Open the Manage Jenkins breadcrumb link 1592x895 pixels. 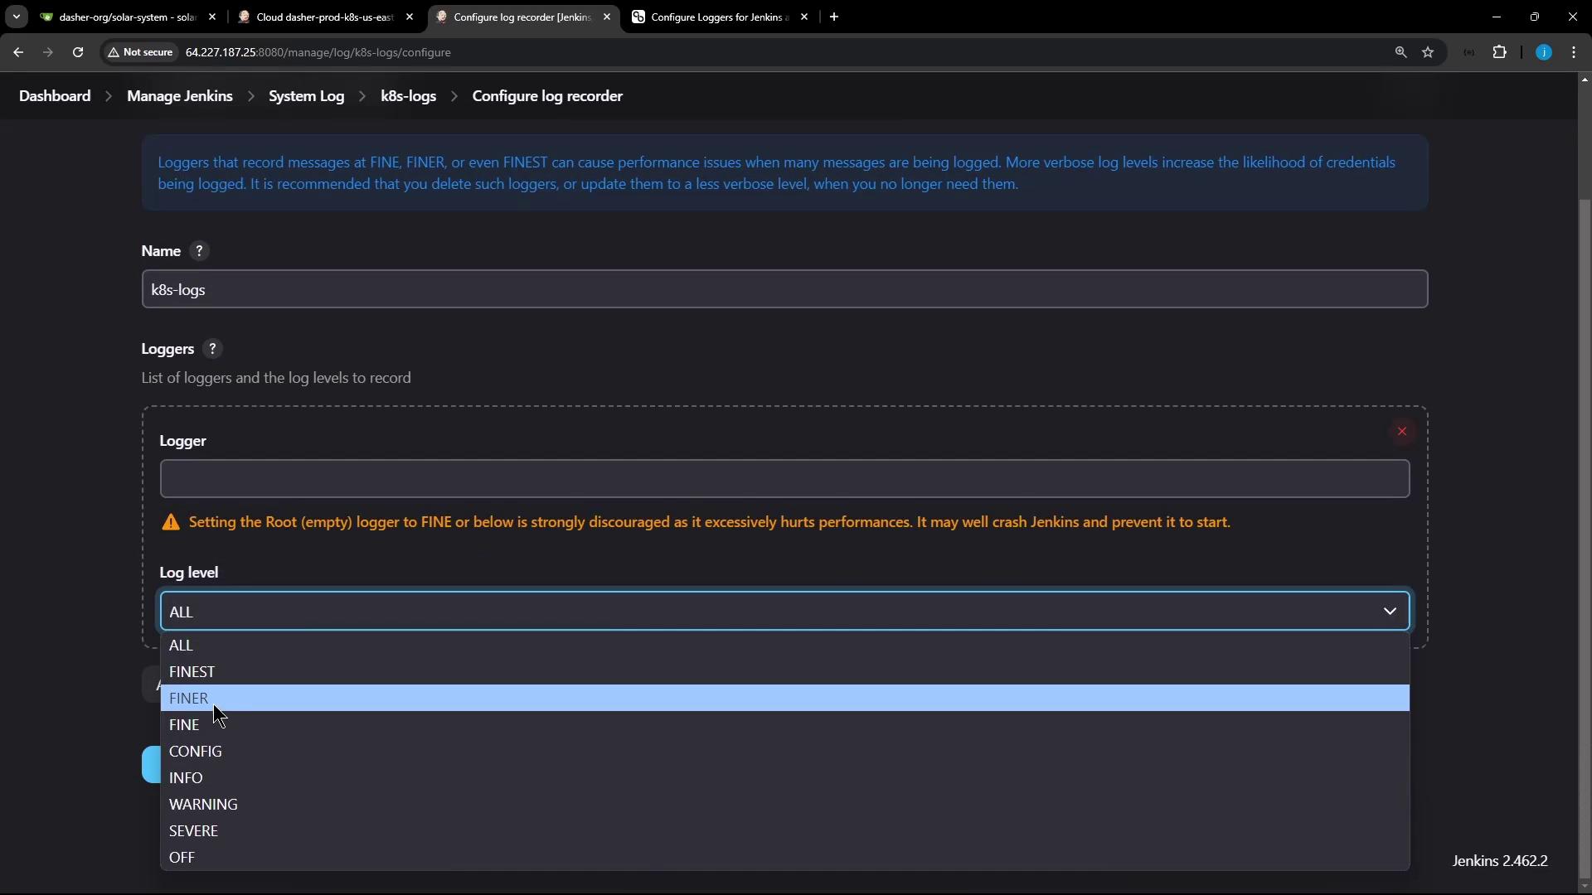[x=180, y=96]
